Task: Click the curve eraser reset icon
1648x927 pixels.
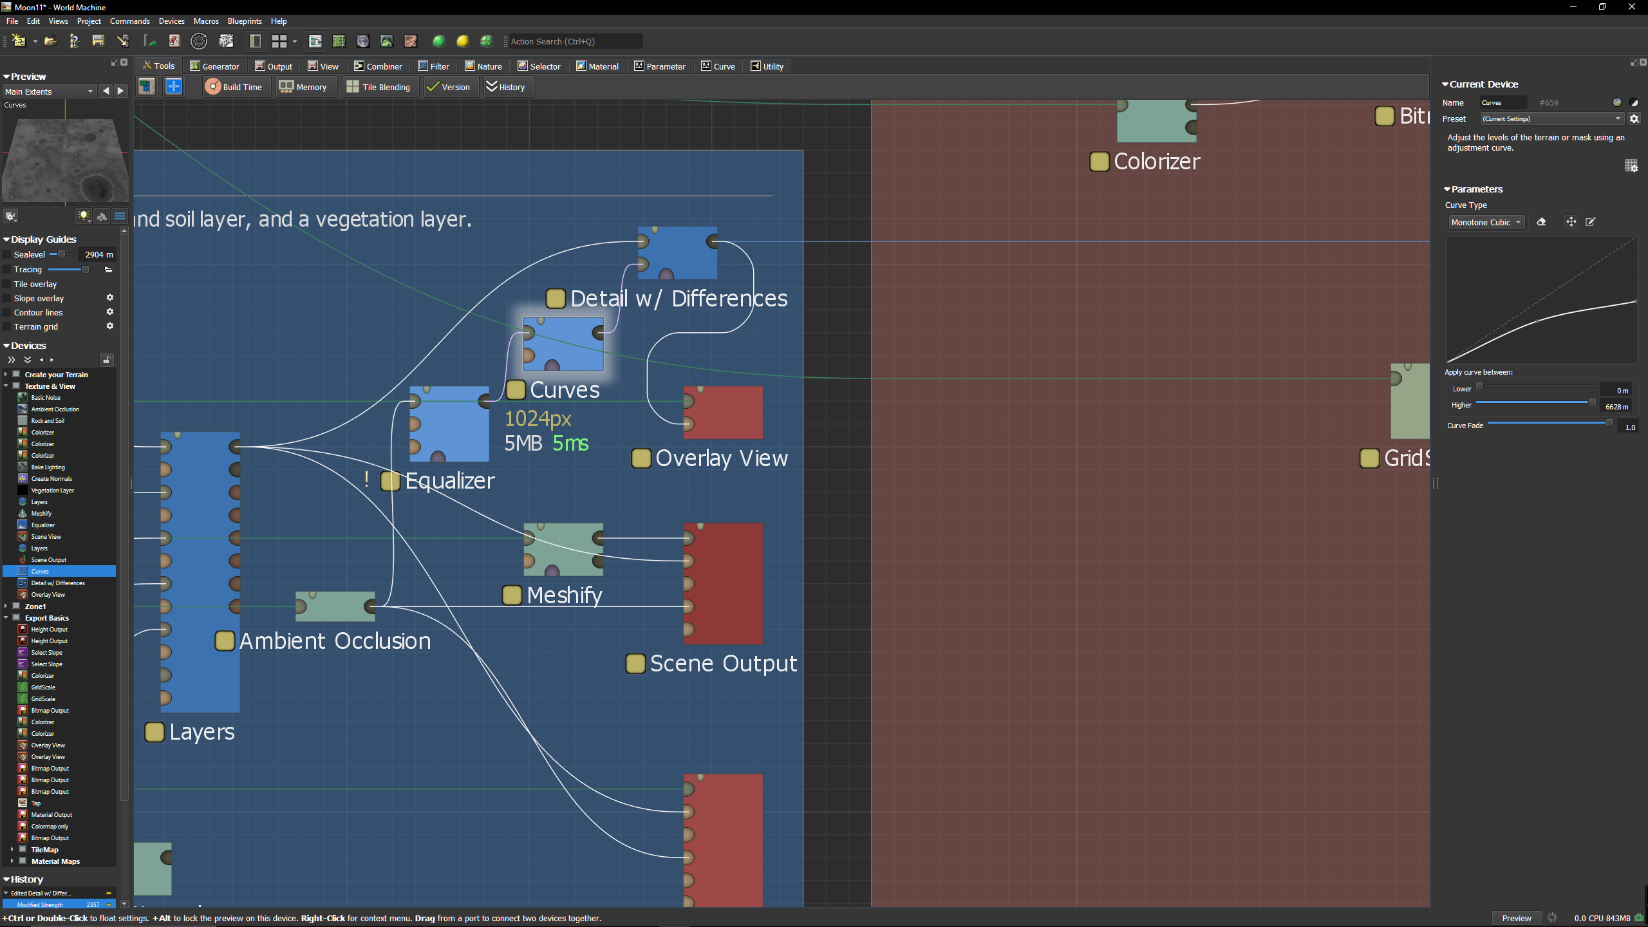Action: (1541, 222)
